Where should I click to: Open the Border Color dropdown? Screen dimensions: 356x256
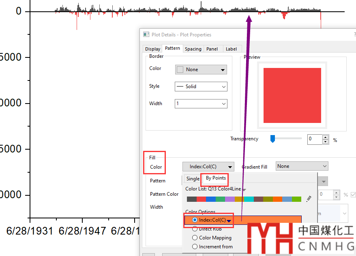[x=201, y=70]
